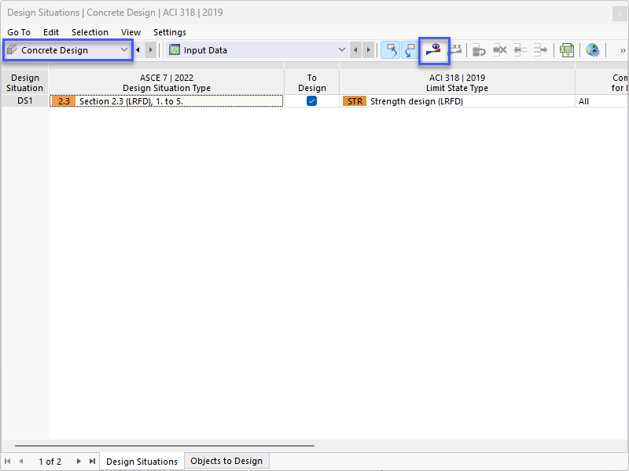Open the globe settings icon
The width and height of the screenshot is (629, 471).
pyautogui.click(x=593, y=50)
